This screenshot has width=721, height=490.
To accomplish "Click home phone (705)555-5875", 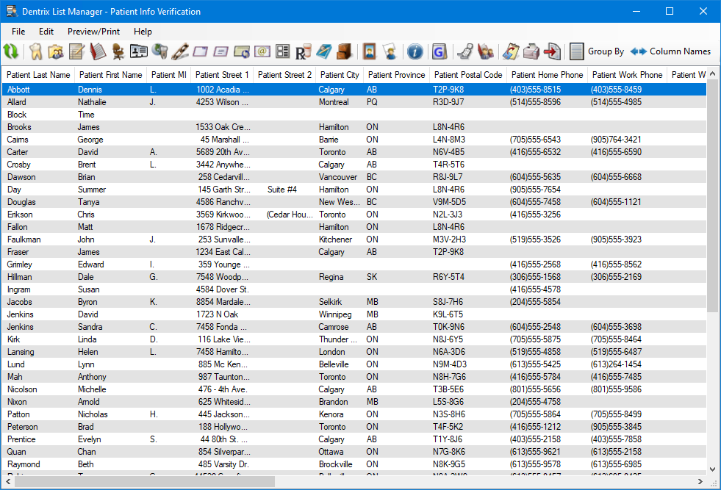I will [535, 339].
